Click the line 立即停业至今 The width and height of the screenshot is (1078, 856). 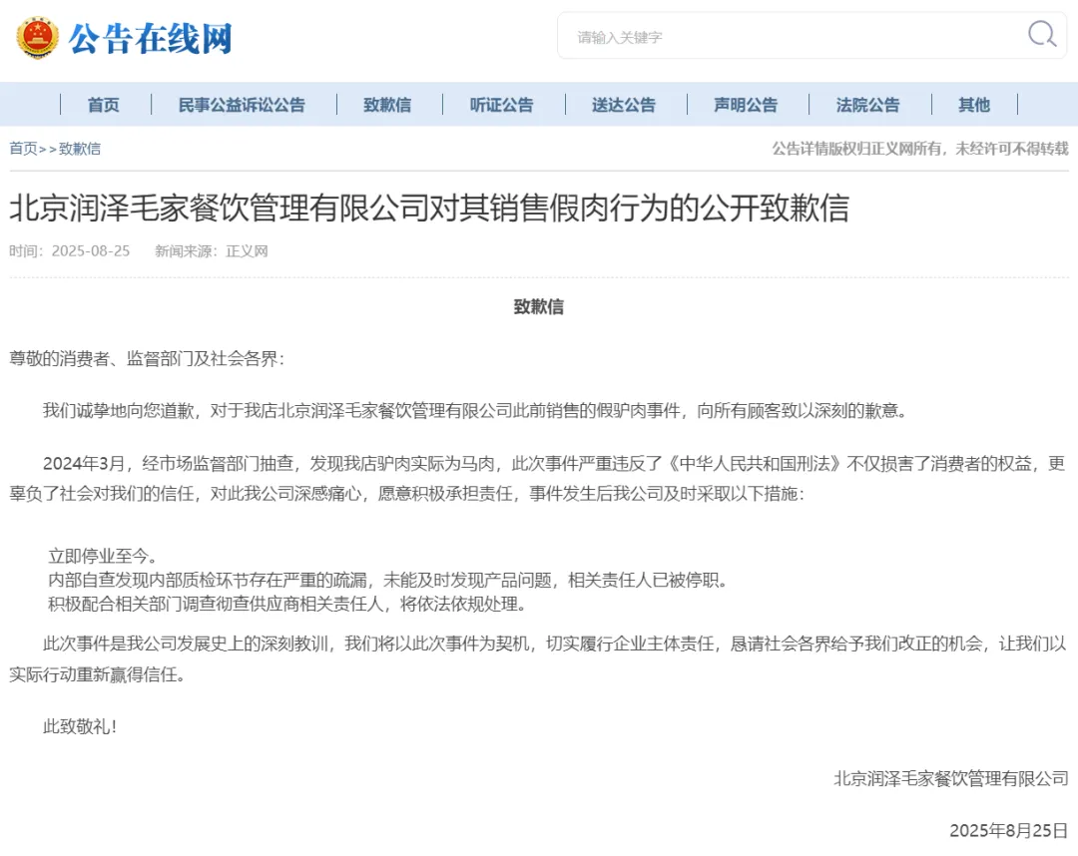tap(102, 556)
